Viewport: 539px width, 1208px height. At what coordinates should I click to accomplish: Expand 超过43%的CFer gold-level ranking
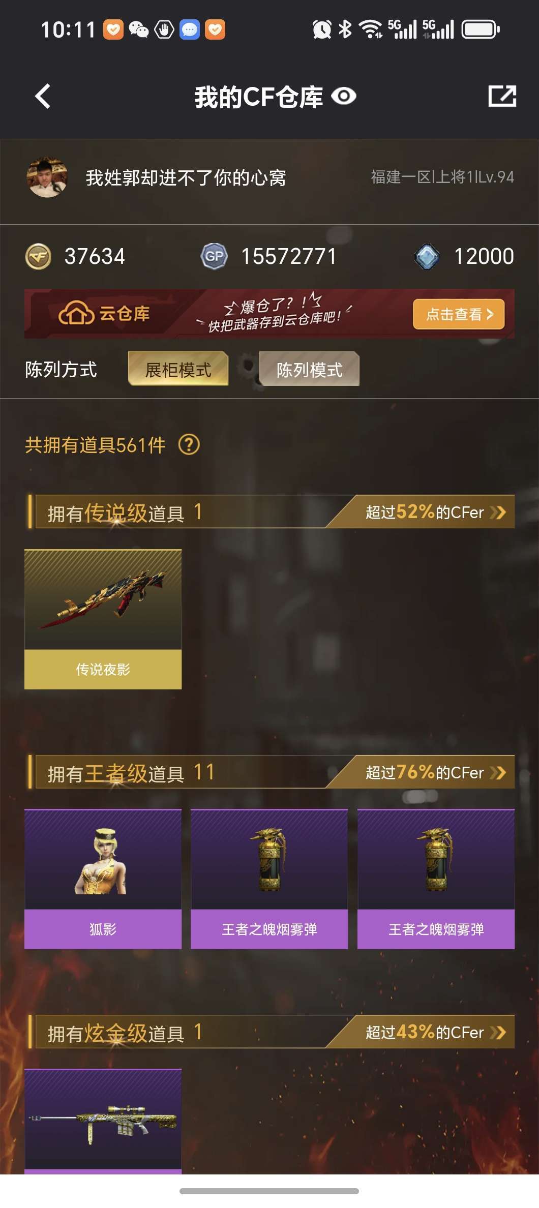tap(435, 1032)
